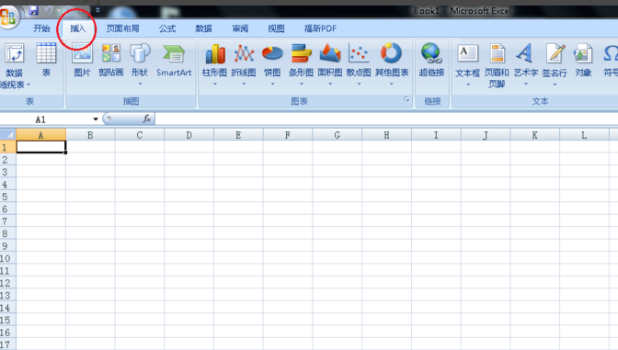Switch to the 开始 (Home) tab
618x350 pixels.
[41, 28]
